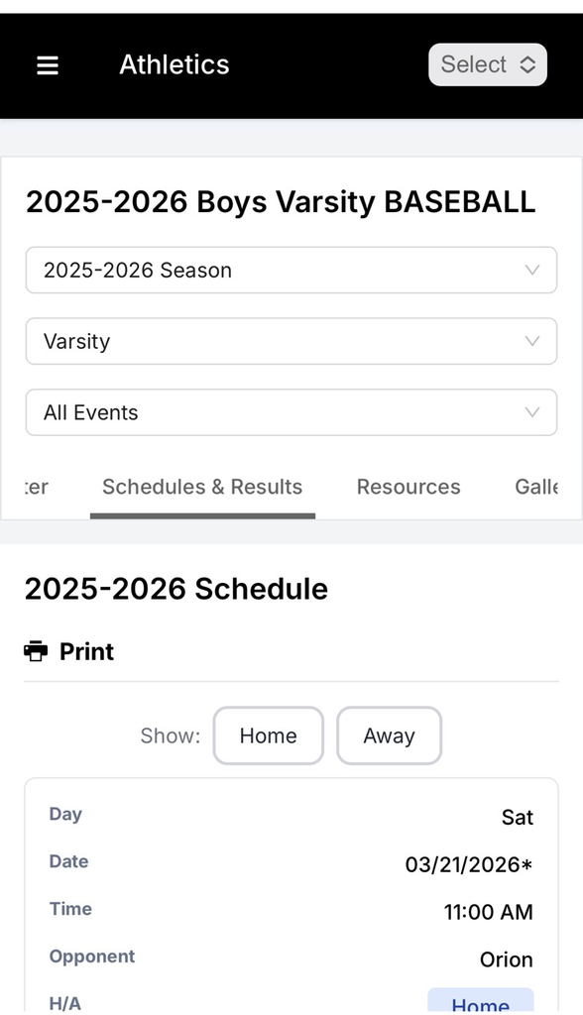This screenshot has height=1015, width=583.
Task: Filter the schedule to Away games only
Action: pos(389,735)
